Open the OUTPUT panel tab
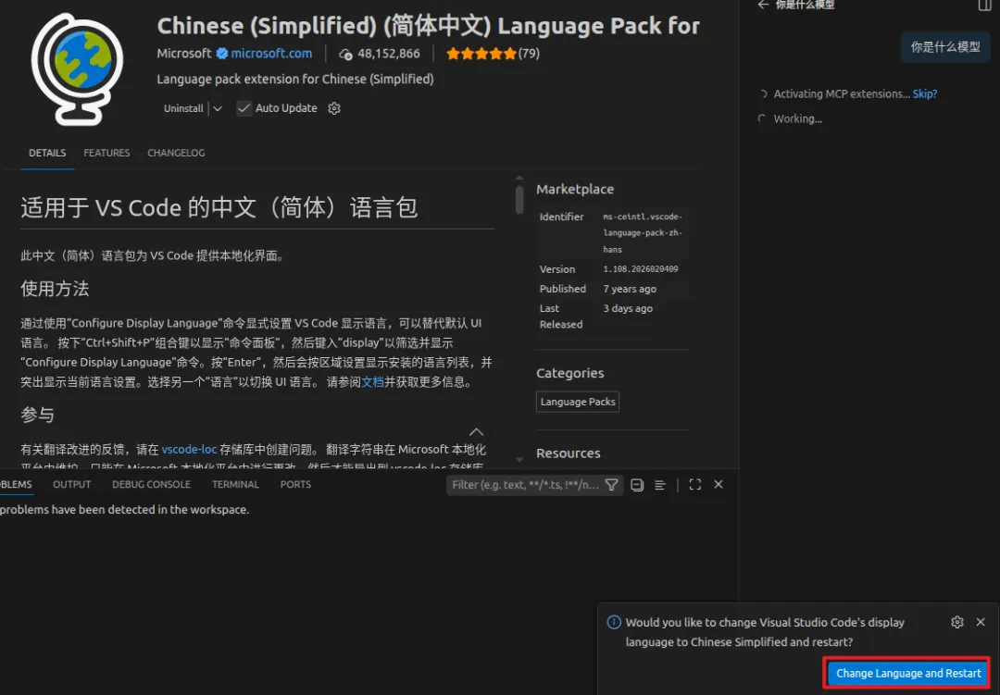The height and width of the screenshot is (695, 1000). [72, 485]
